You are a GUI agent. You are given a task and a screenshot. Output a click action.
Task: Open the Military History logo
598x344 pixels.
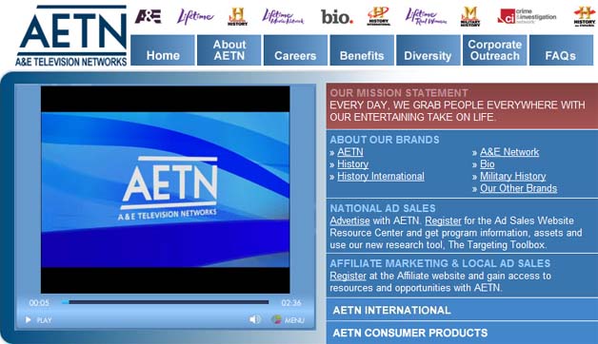(x=470, y=16)
